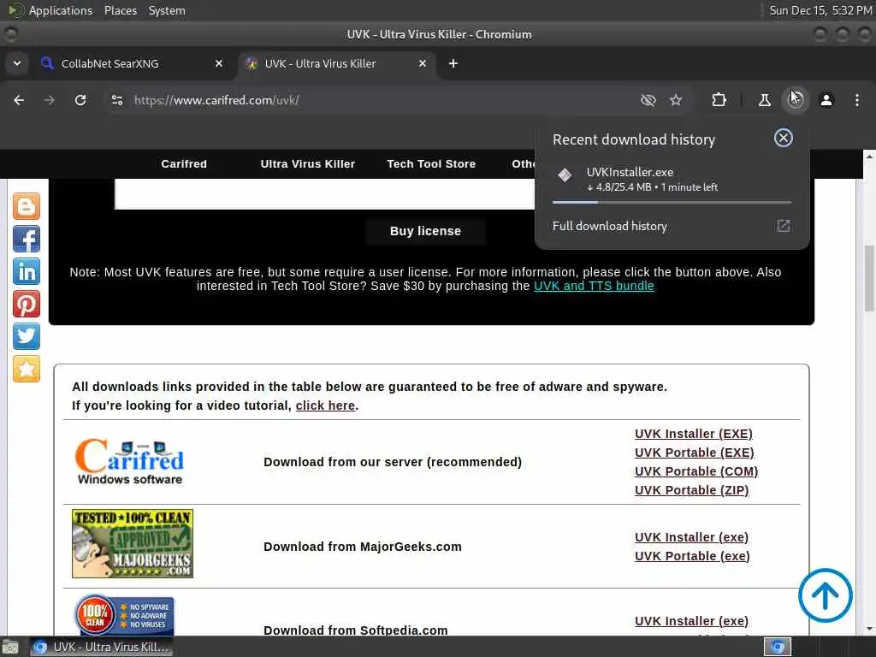Screen dimensions: 876x657
Task: Click the UVKInstaller.exe file icon
Action: click(565, 175)
